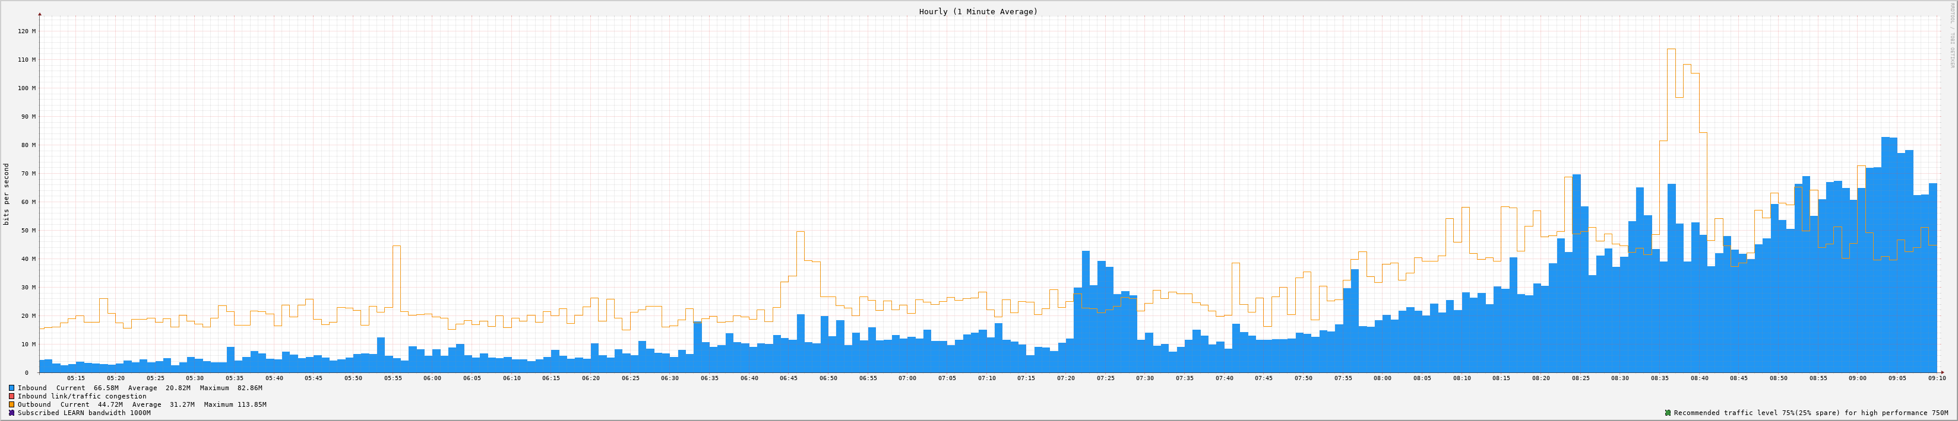The width and height of the screenshot is (1958, 421).
Task: Select the 09:10 time axis marker
Action: (x=1936, y=378)
